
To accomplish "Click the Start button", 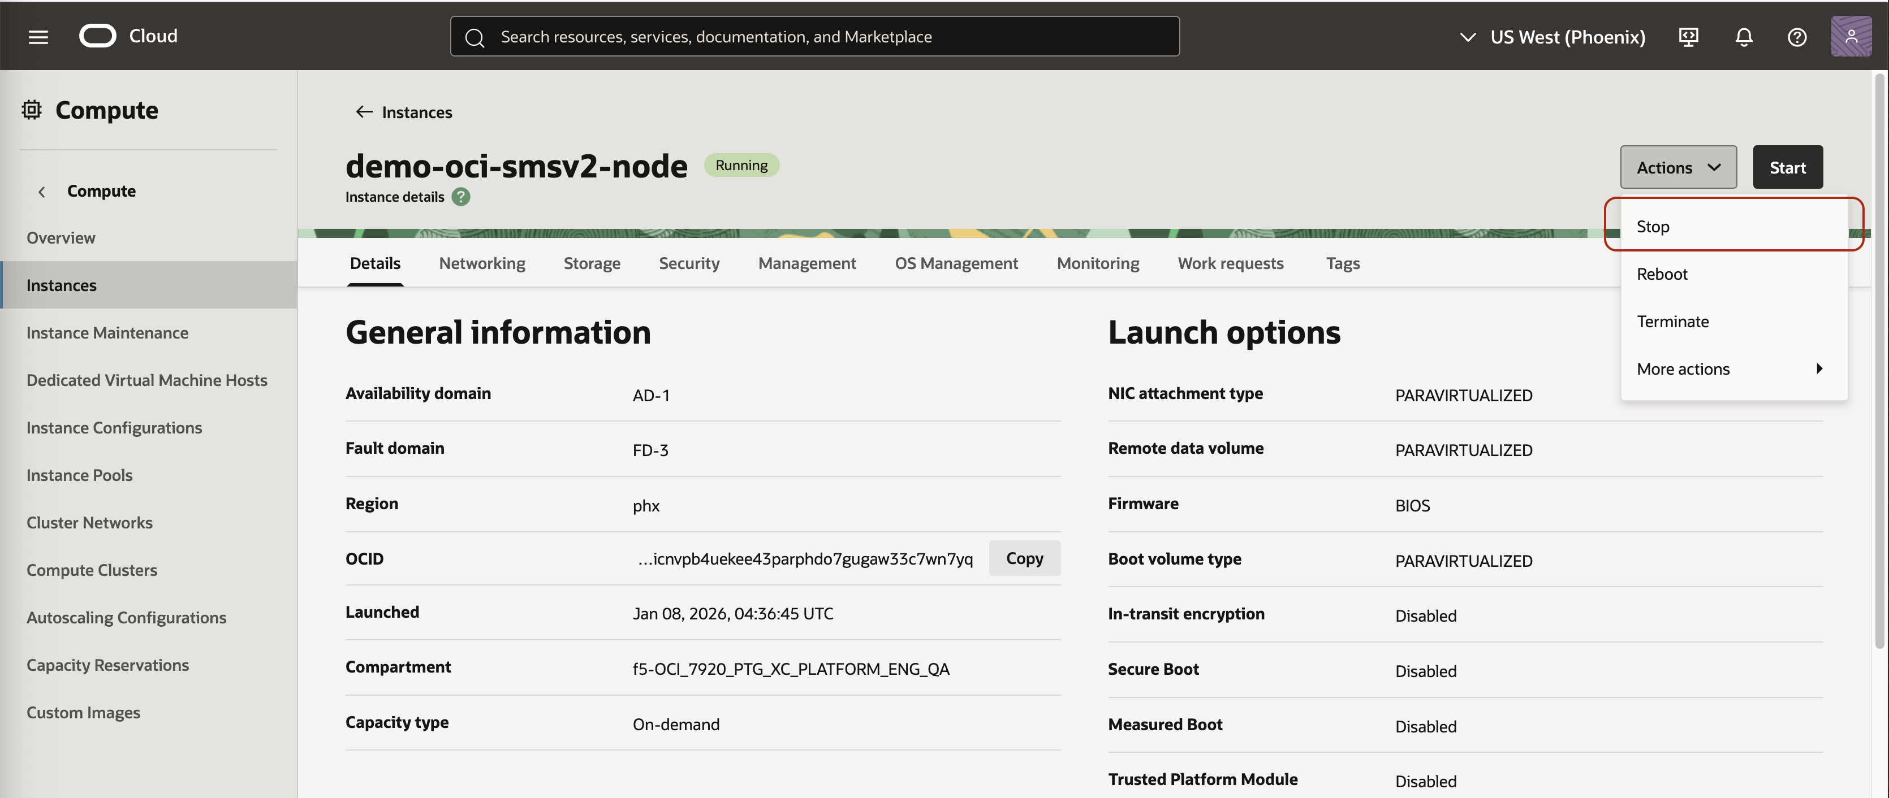I will 1787,166.
